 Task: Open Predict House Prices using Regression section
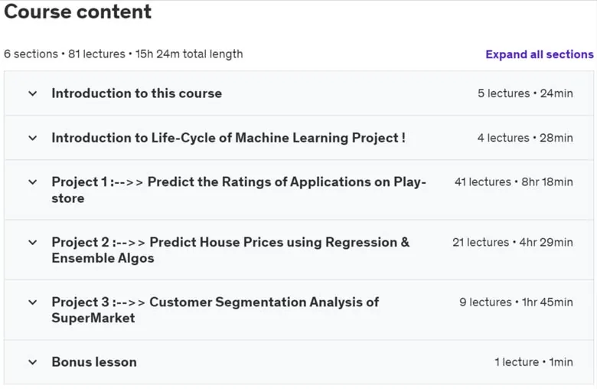point(230,250)
